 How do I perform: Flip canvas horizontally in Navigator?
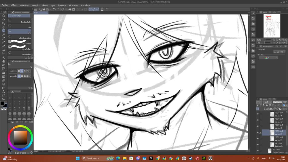click(283, 43)
